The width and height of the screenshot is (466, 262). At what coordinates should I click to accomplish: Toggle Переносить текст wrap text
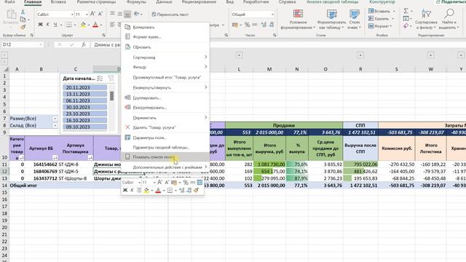pos(170,15)
